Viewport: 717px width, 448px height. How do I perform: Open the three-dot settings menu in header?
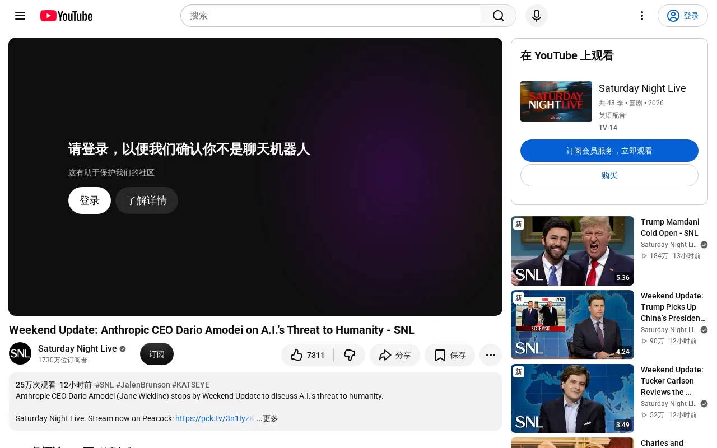pyautogui.click(x=642, y=16)
